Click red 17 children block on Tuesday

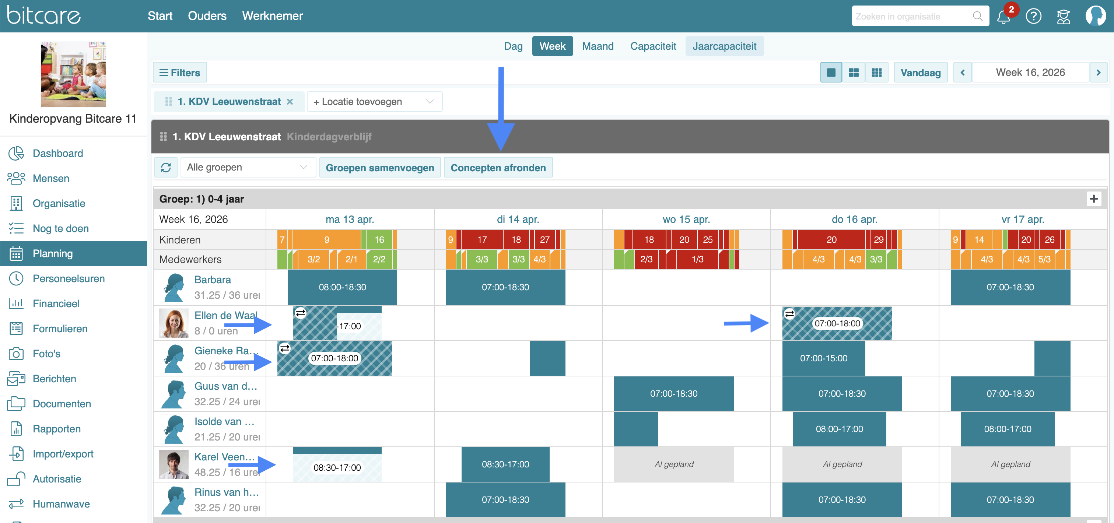click(x=482, y=239)
